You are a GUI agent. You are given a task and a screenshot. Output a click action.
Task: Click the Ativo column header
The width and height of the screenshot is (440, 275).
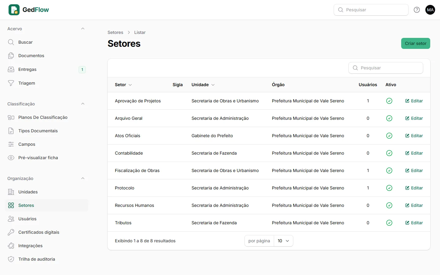tap(391, 85)
